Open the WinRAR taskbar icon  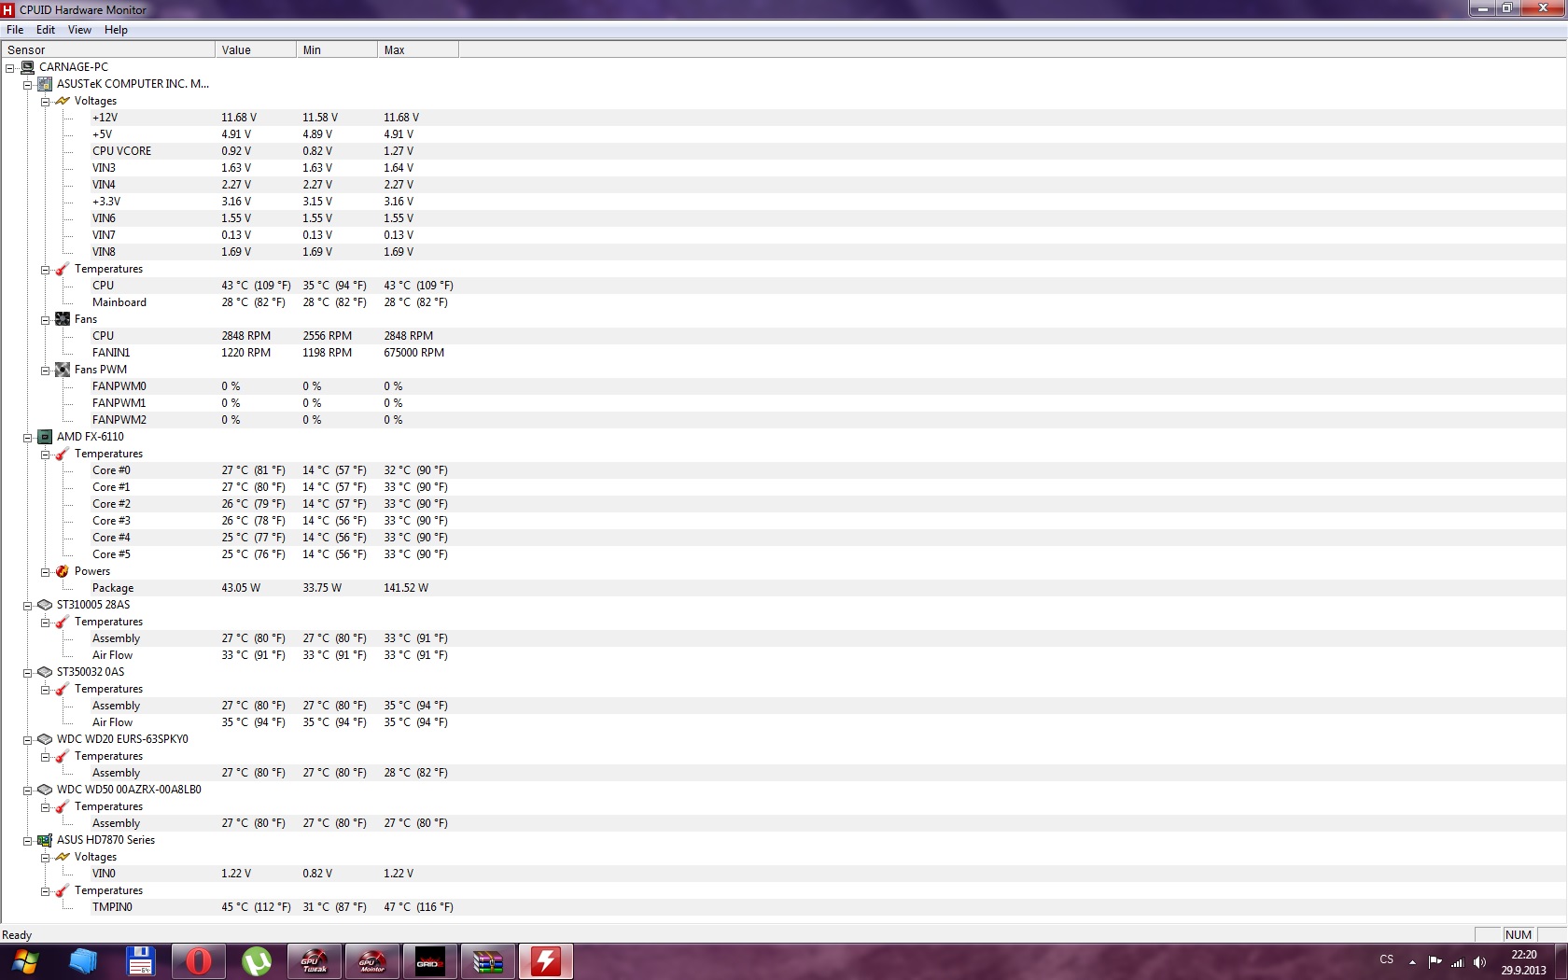487,961
